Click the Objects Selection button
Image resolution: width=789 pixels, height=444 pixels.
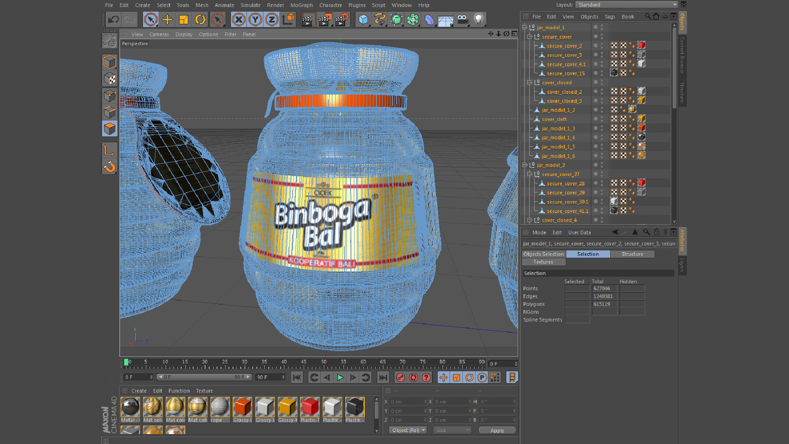coord(544,254)
